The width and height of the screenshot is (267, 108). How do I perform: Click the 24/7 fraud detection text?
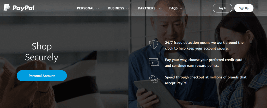click(204, 45)
